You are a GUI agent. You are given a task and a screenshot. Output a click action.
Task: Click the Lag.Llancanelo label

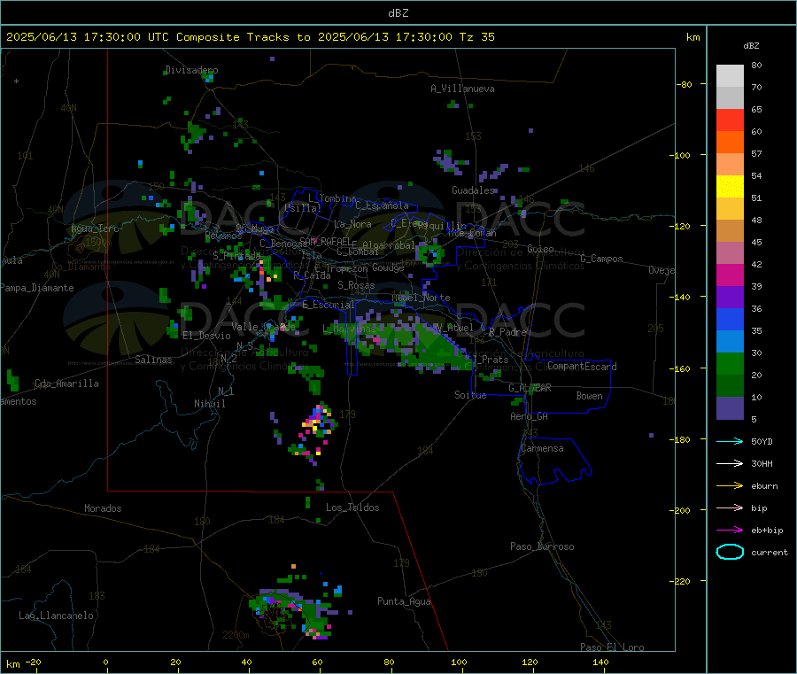coord(56,616)
